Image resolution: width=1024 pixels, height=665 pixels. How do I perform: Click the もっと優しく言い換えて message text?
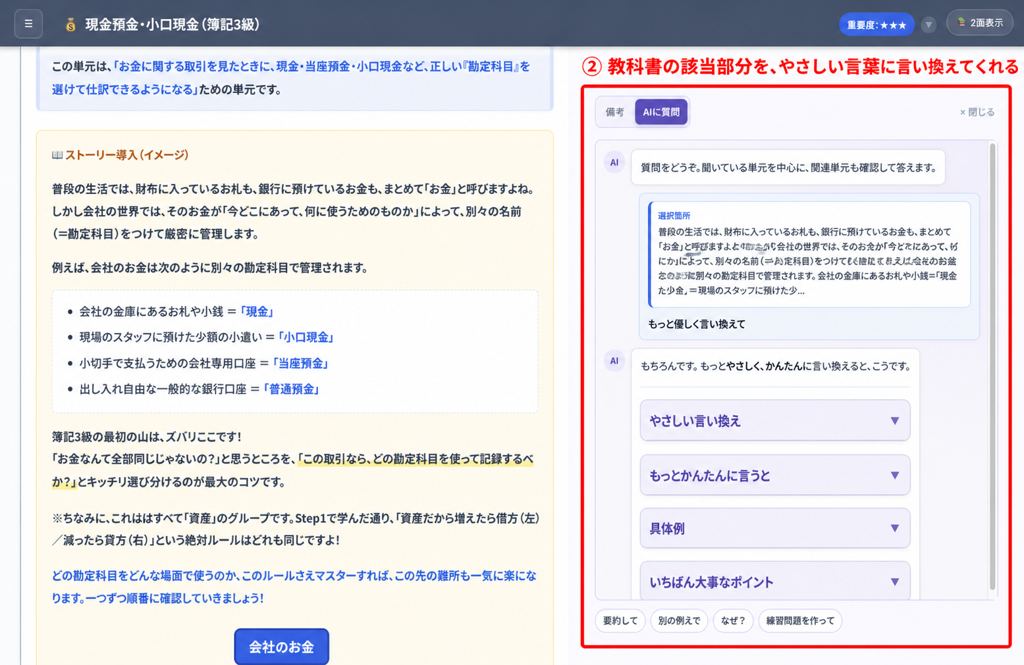click(x=697, y=324)
